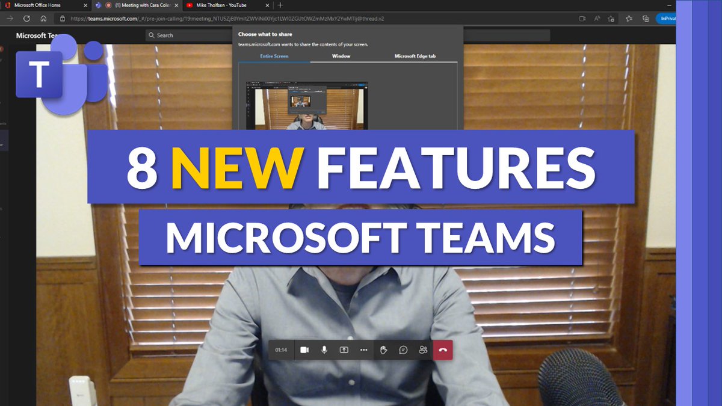The image size is (722, 406).
Task: Open Read aloud icon in address bar
Action: click(x=597, y=19)
